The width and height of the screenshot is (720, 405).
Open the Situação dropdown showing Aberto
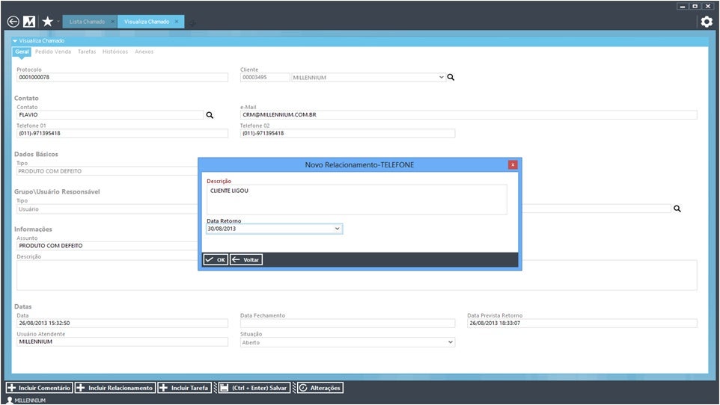(450, 341)
